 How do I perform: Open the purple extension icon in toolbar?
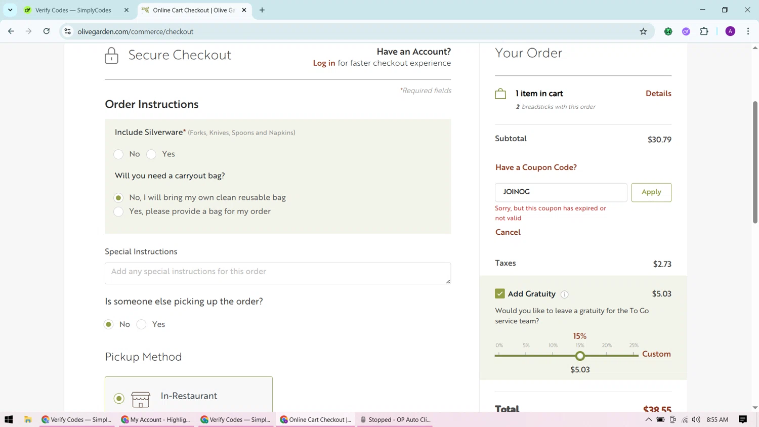(x=686, y=31)
